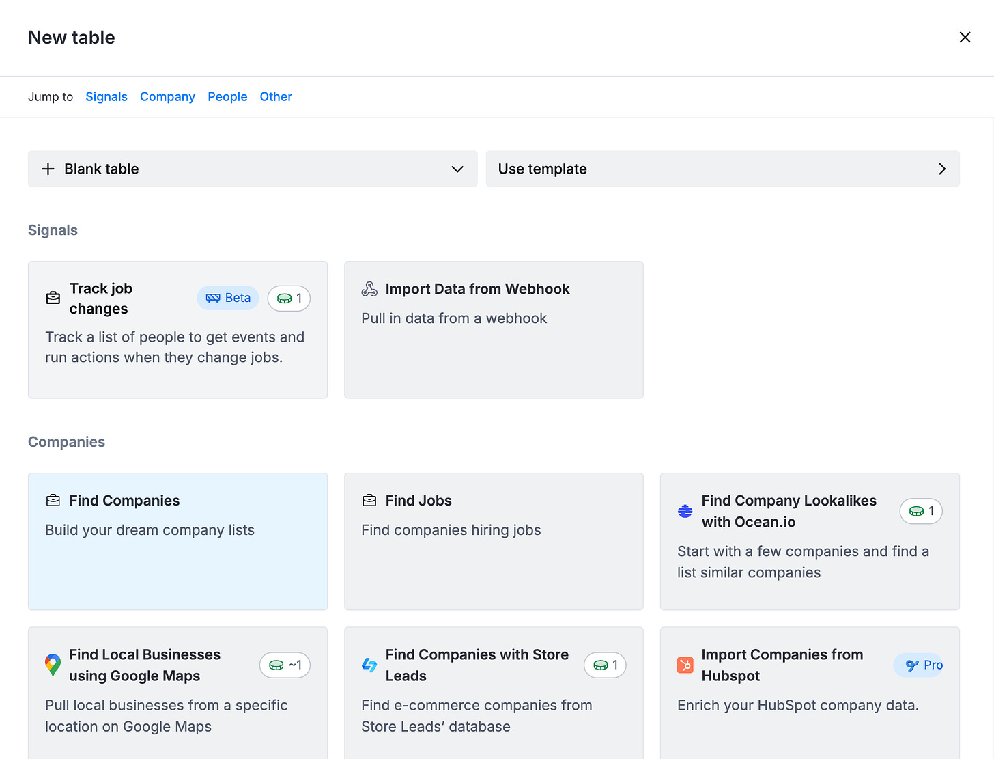The height and width of the screenshot is (759, 994).
Task: Expand the Blank table dropdown chevron
Action: tap(457, 169)
